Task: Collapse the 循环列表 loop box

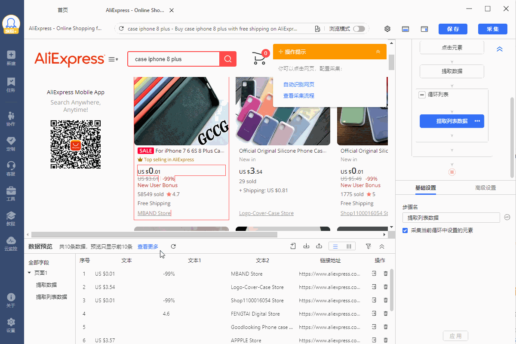Action: point(422,95)
